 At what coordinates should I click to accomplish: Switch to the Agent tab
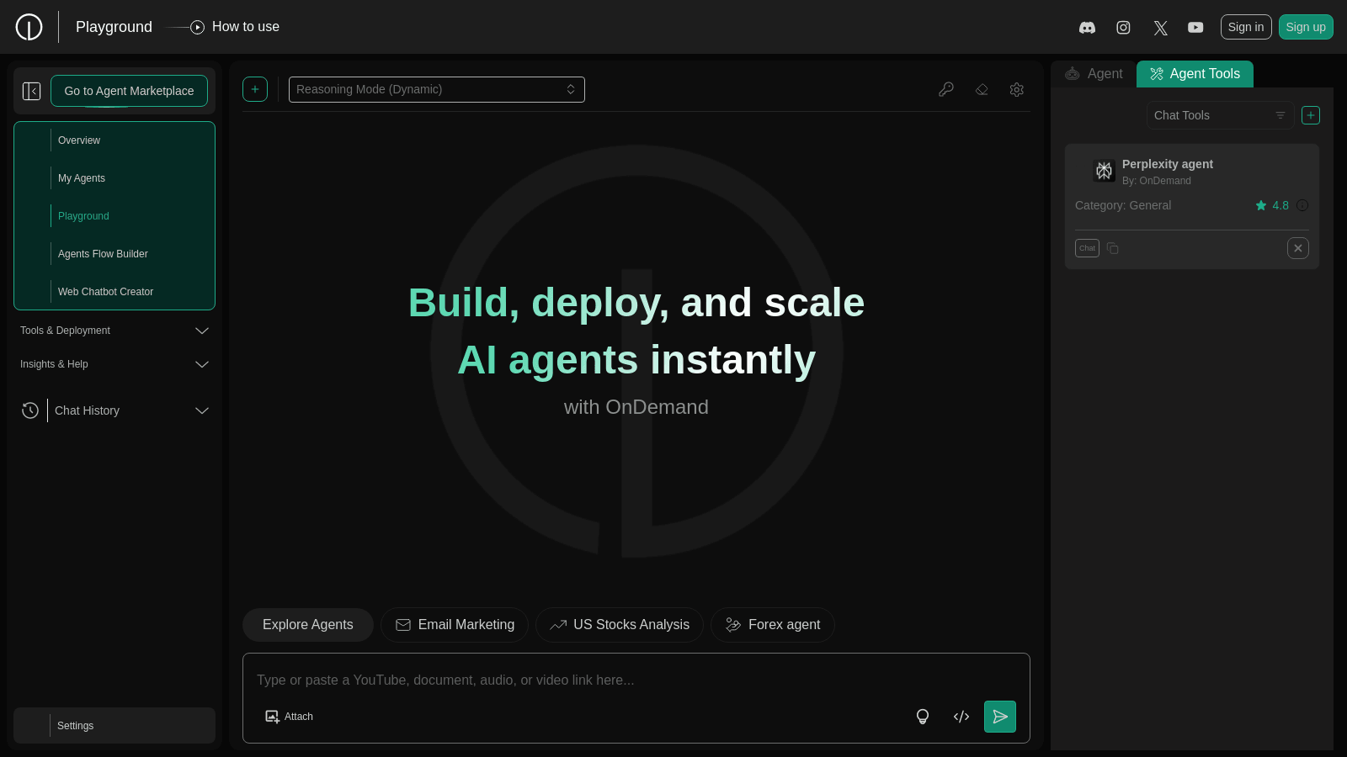[1094, 74]
